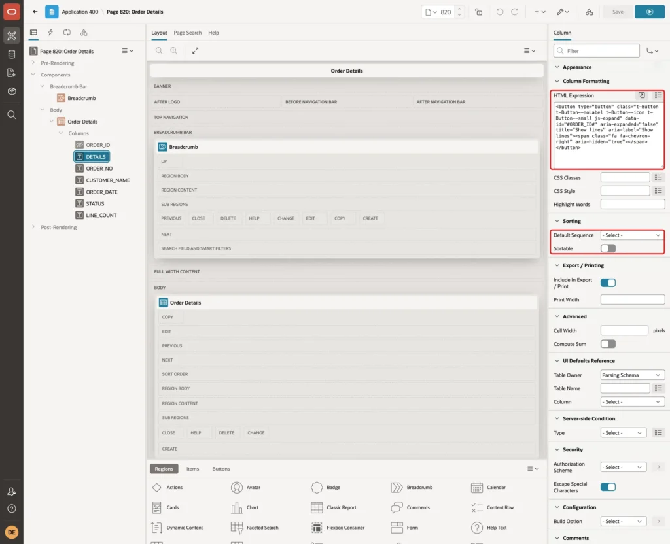
Task: Open the Help tab
Action: pyautogui.click(x=214, y=33)
